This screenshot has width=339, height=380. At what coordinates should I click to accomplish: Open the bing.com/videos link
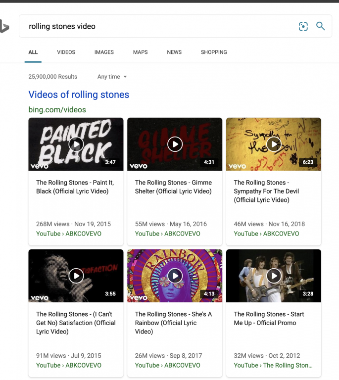[57, 109]
